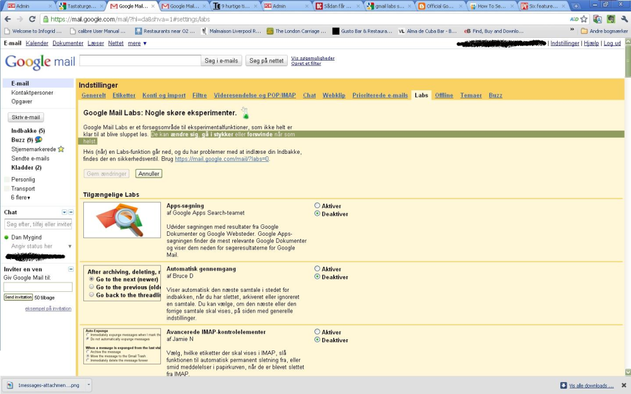The height and width of the screenshot is (394, 631).
Task: Click the green status dot next to Dan Mygind
Action: coord(6,237)
